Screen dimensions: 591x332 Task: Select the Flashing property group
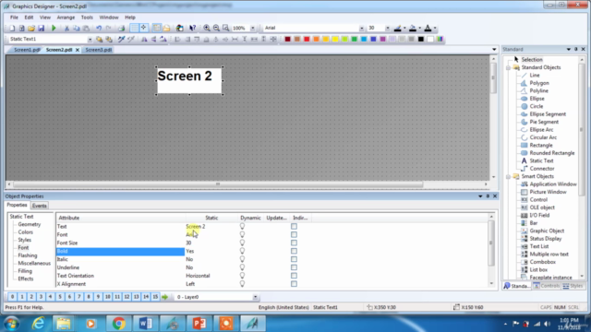(28, 255)
